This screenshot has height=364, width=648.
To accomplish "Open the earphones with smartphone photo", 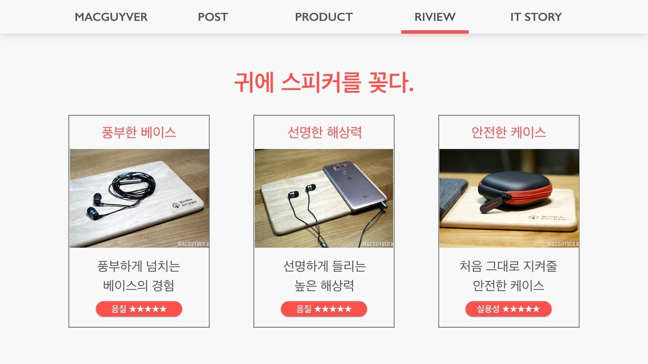I will coord(324,198).
